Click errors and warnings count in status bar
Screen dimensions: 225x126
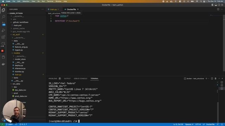coord(23,125)
